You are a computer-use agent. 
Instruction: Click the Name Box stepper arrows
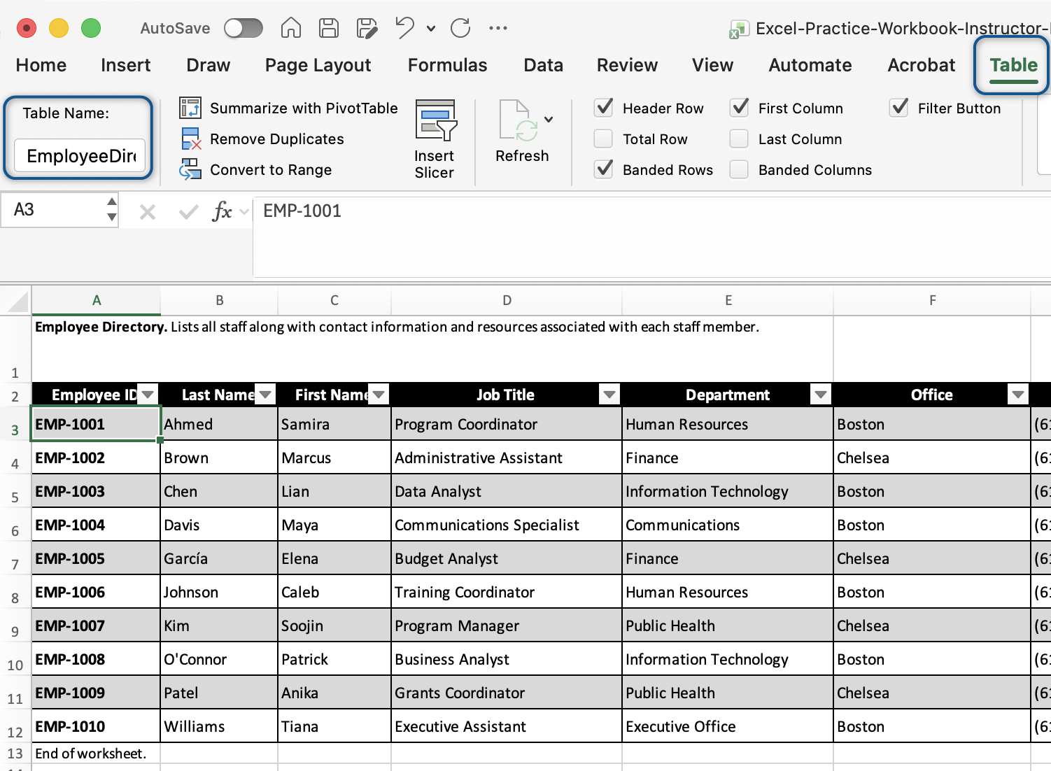[112, 210]
